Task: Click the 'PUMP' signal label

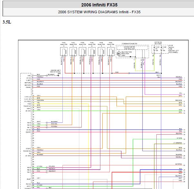Action: tap(29, 179)
